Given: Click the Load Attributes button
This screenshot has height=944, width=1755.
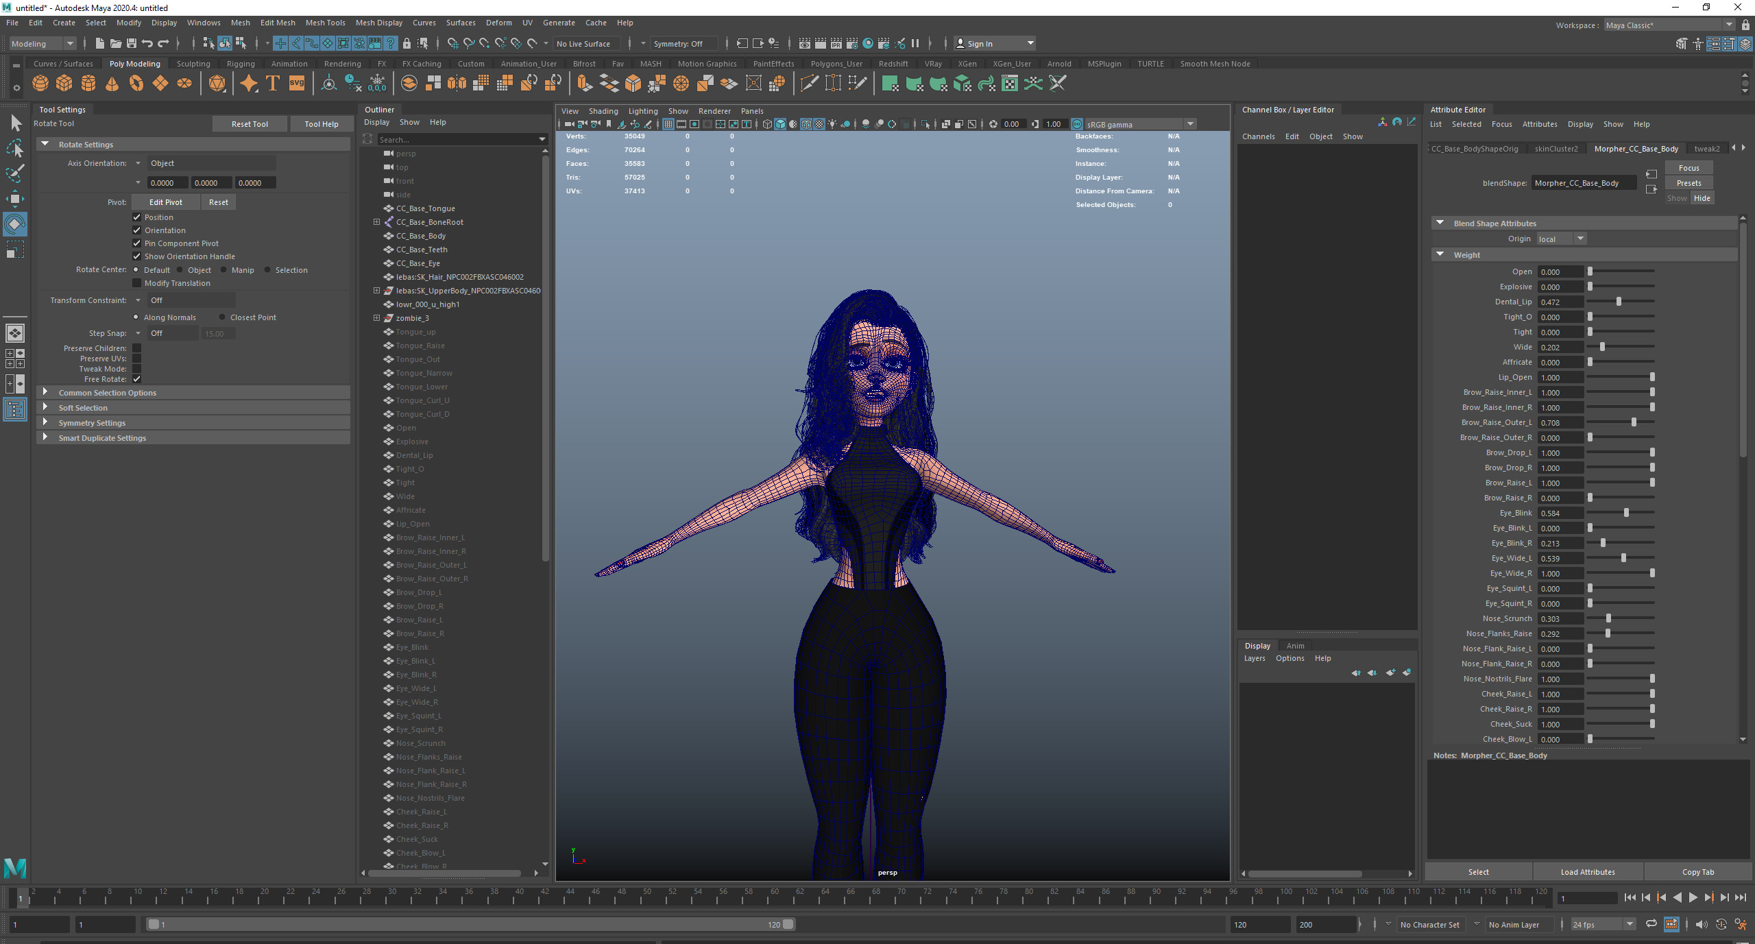Looking at the screenshot, I should point(1587,872).
